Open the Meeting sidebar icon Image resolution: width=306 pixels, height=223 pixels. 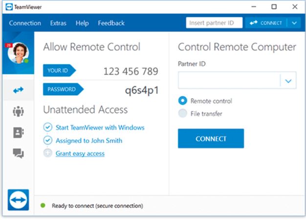tap(19, 111)
